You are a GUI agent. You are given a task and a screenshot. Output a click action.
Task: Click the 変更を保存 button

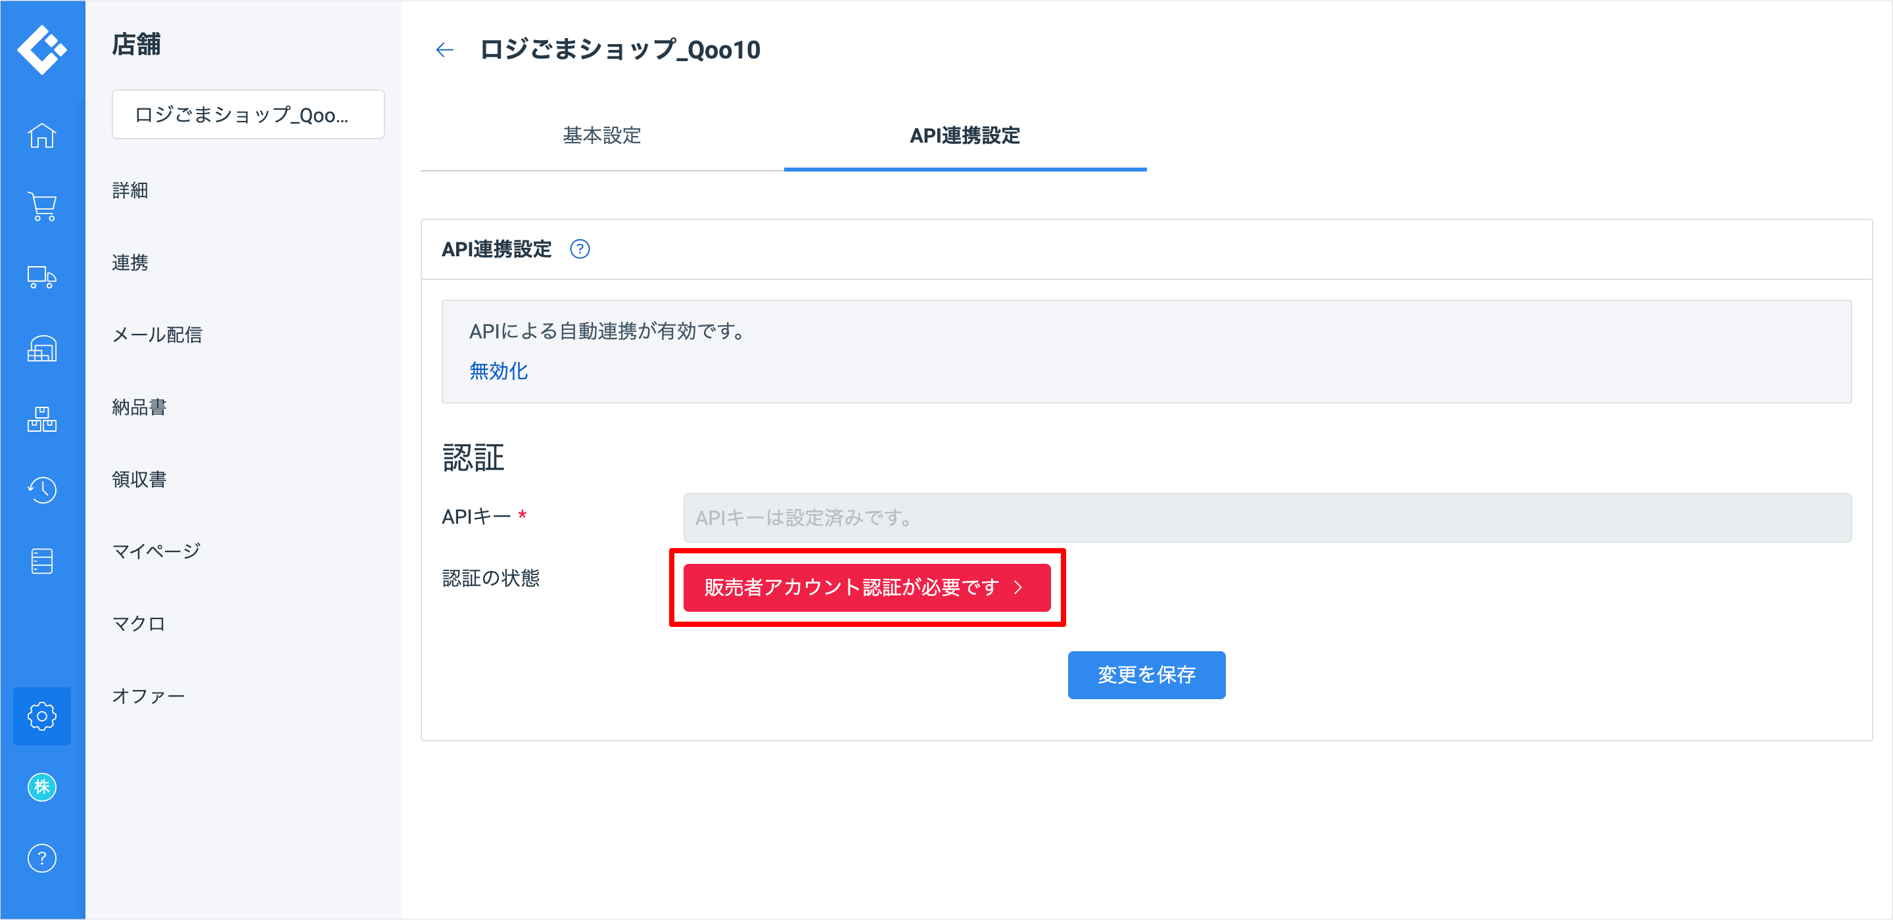(x=1146, y=675)
